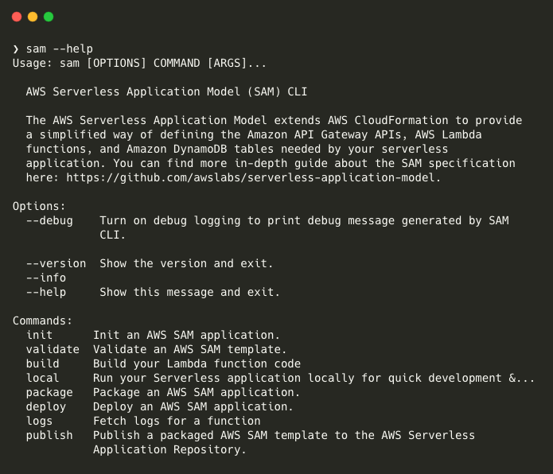Click the green maximize window button
The image size is (553, 474).
(x=49, y=16)
